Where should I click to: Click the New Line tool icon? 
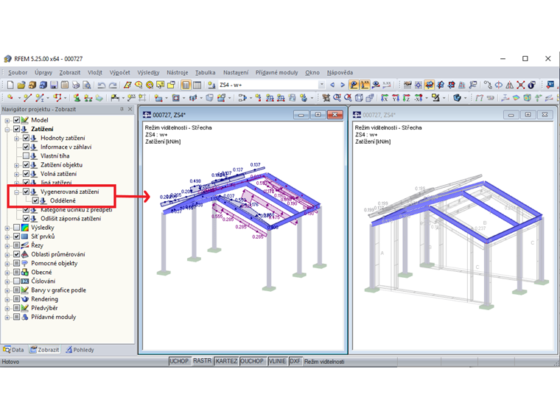[28, 97]
